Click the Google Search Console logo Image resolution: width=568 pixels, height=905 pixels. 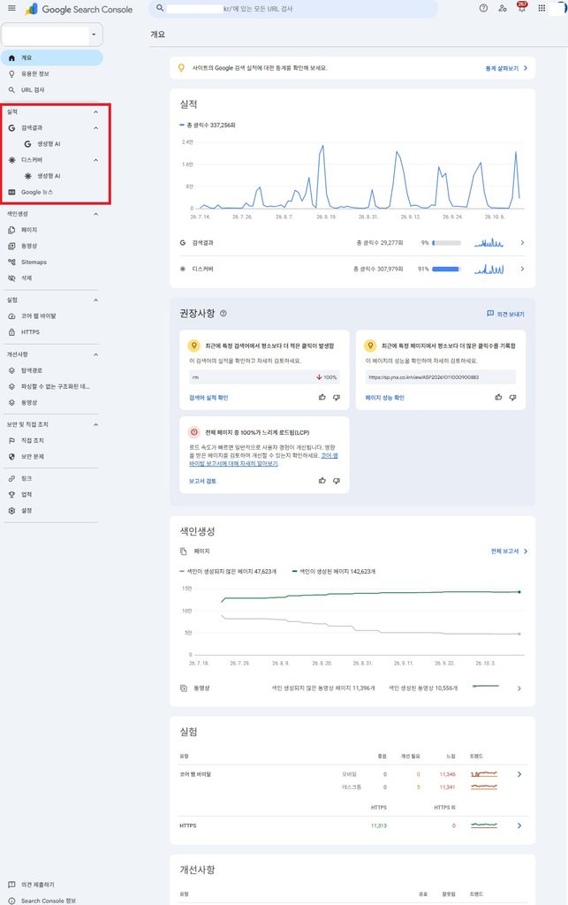[x=79, y=9]
